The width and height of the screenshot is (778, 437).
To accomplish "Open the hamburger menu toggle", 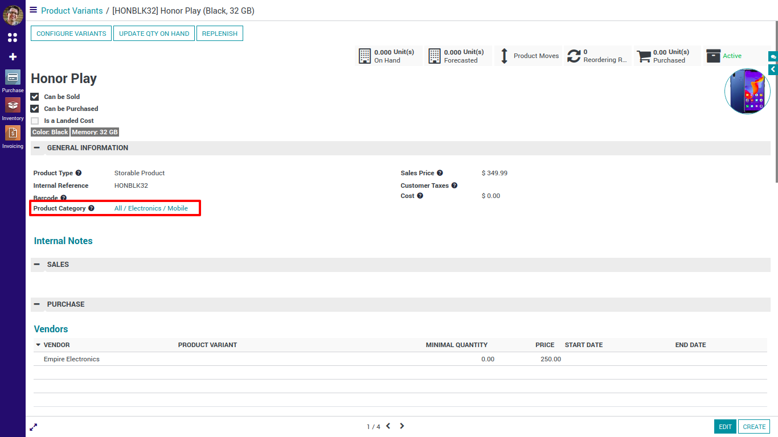I will click(33, 10).
